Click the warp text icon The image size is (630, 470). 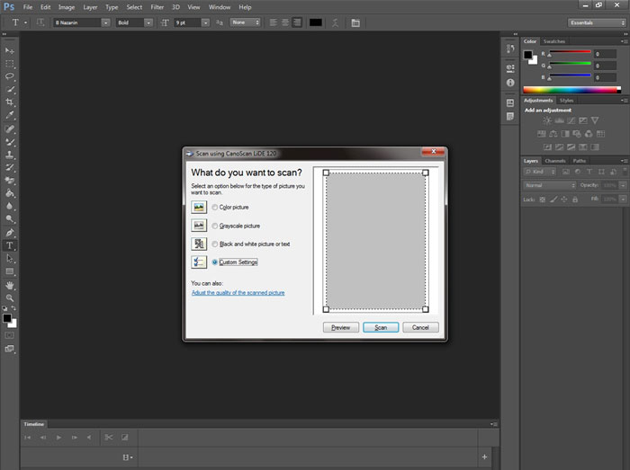point(335,22)
